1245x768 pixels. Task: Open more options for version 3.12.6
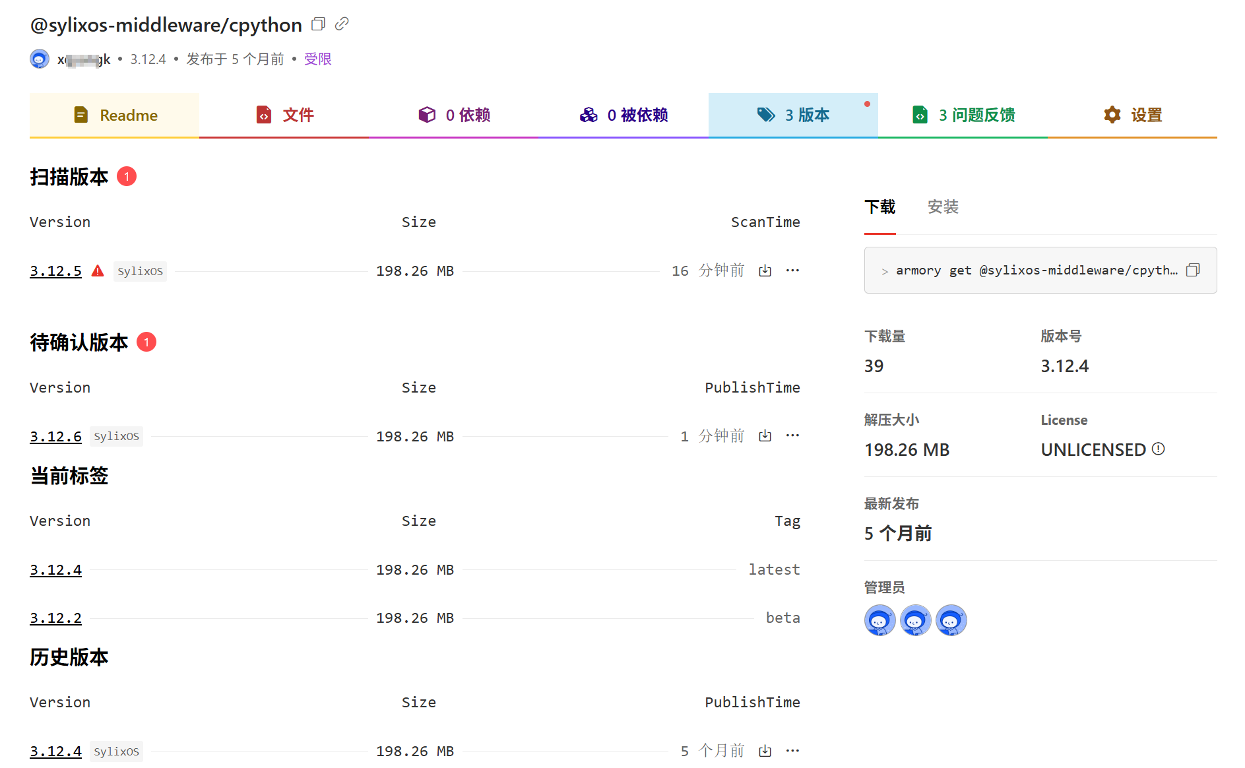792,435
